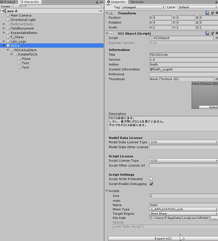Open Transform preset selector icon

click(x=212, y=13)
